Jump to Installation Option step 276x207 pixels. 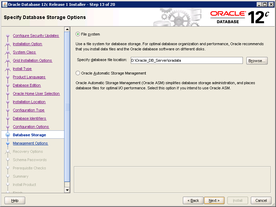pos(28,44)
